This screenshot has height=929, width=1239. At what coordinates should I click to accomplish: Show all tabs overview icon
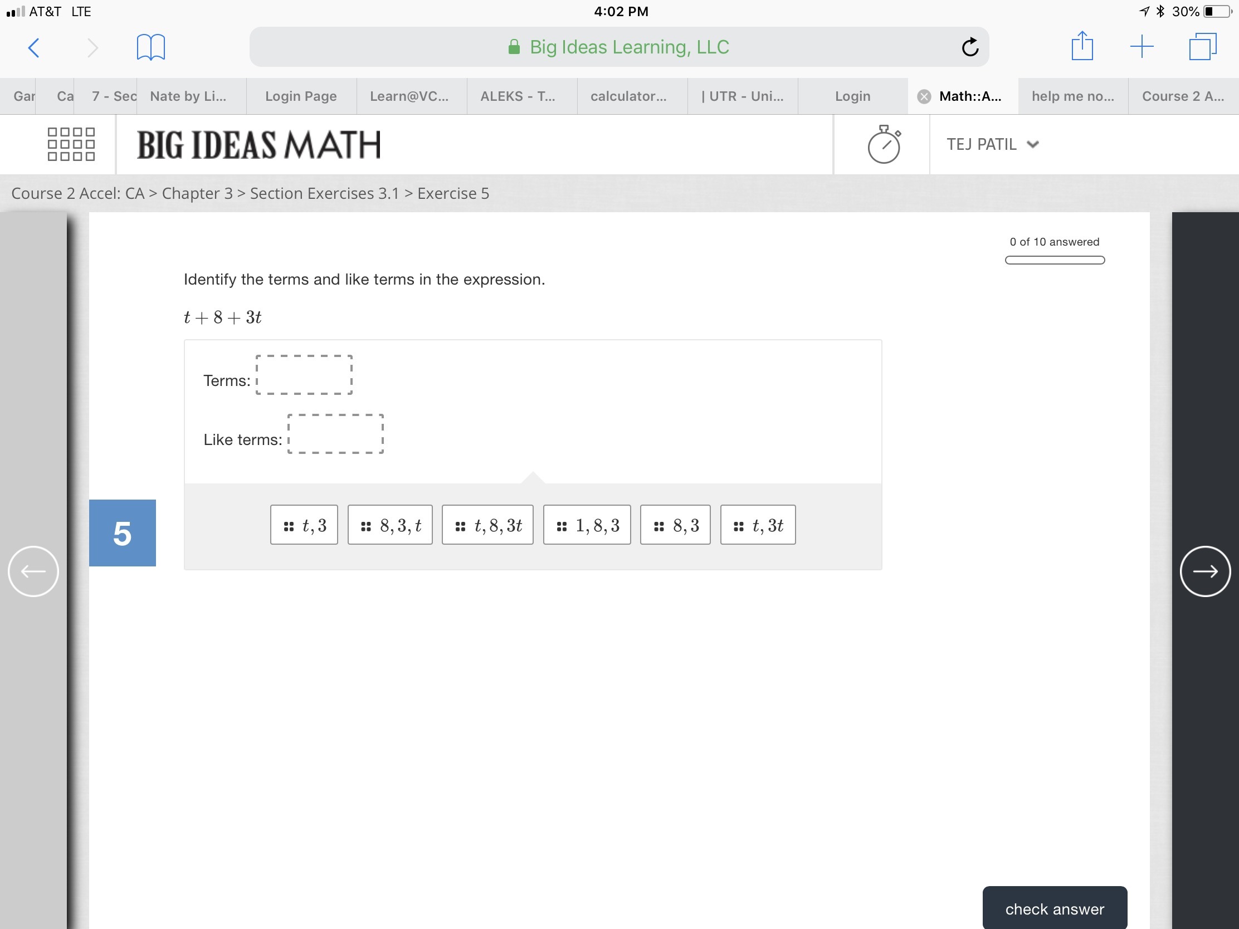click(x=1203, y=46)
